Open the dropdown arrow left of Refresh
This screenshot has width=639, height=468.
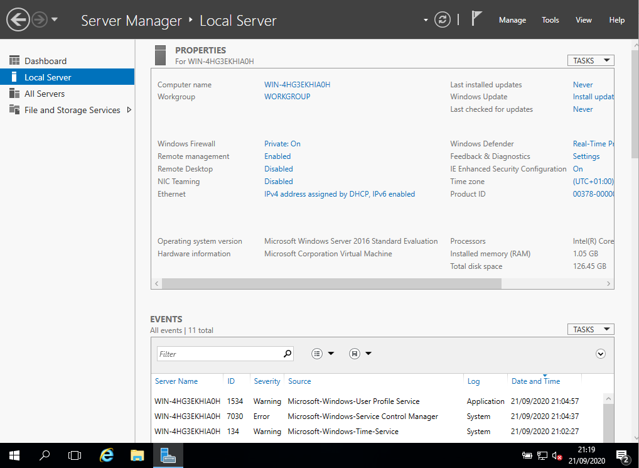click(426, 20)
